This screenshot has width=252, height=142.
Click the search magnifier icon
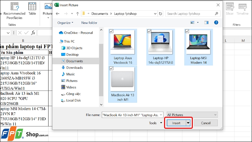coord(216,14)
